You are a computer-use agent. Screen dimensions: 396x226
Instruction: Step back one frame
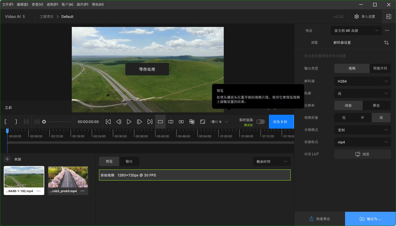pyautogui.click(x=119, y=122)
